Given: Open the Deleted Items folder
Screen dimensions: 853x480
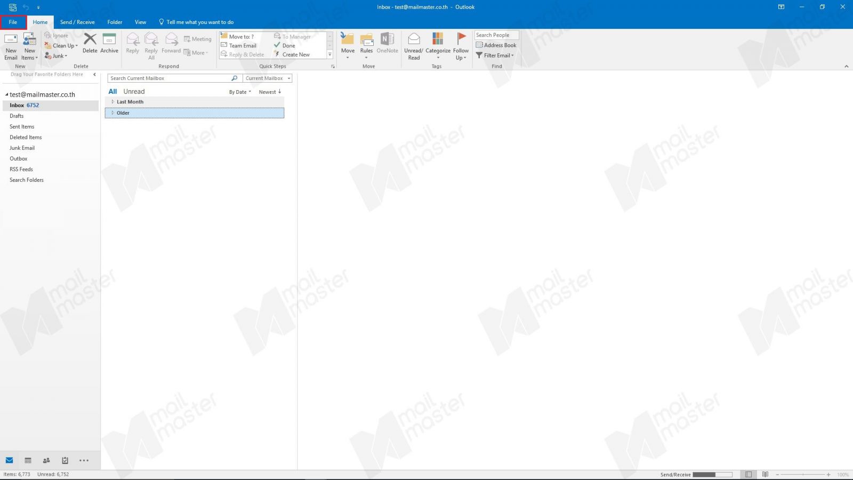Looking at the screenshot, I should click(x=26, y=138).
